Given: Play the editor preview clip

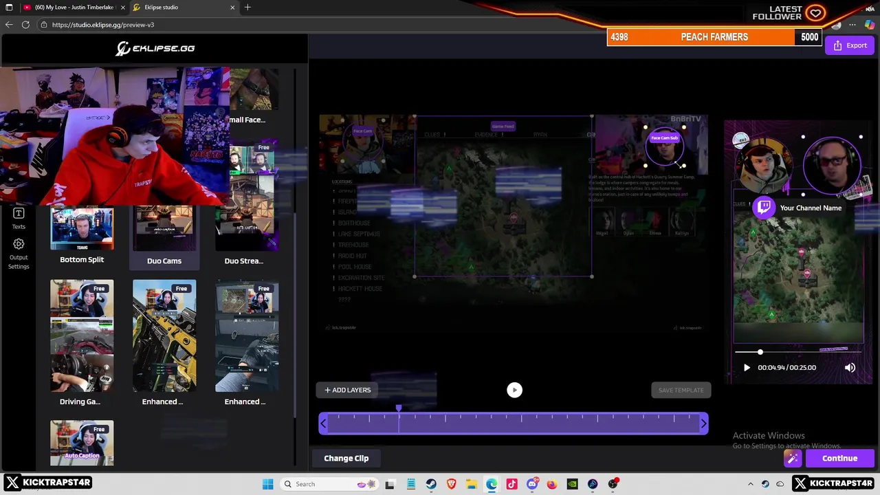Looking at the screenshot, I should point(514,390).
